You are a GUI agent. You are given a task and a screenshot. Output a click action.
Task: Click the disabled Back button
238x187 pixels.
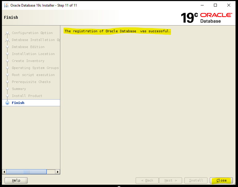(147, 180)
